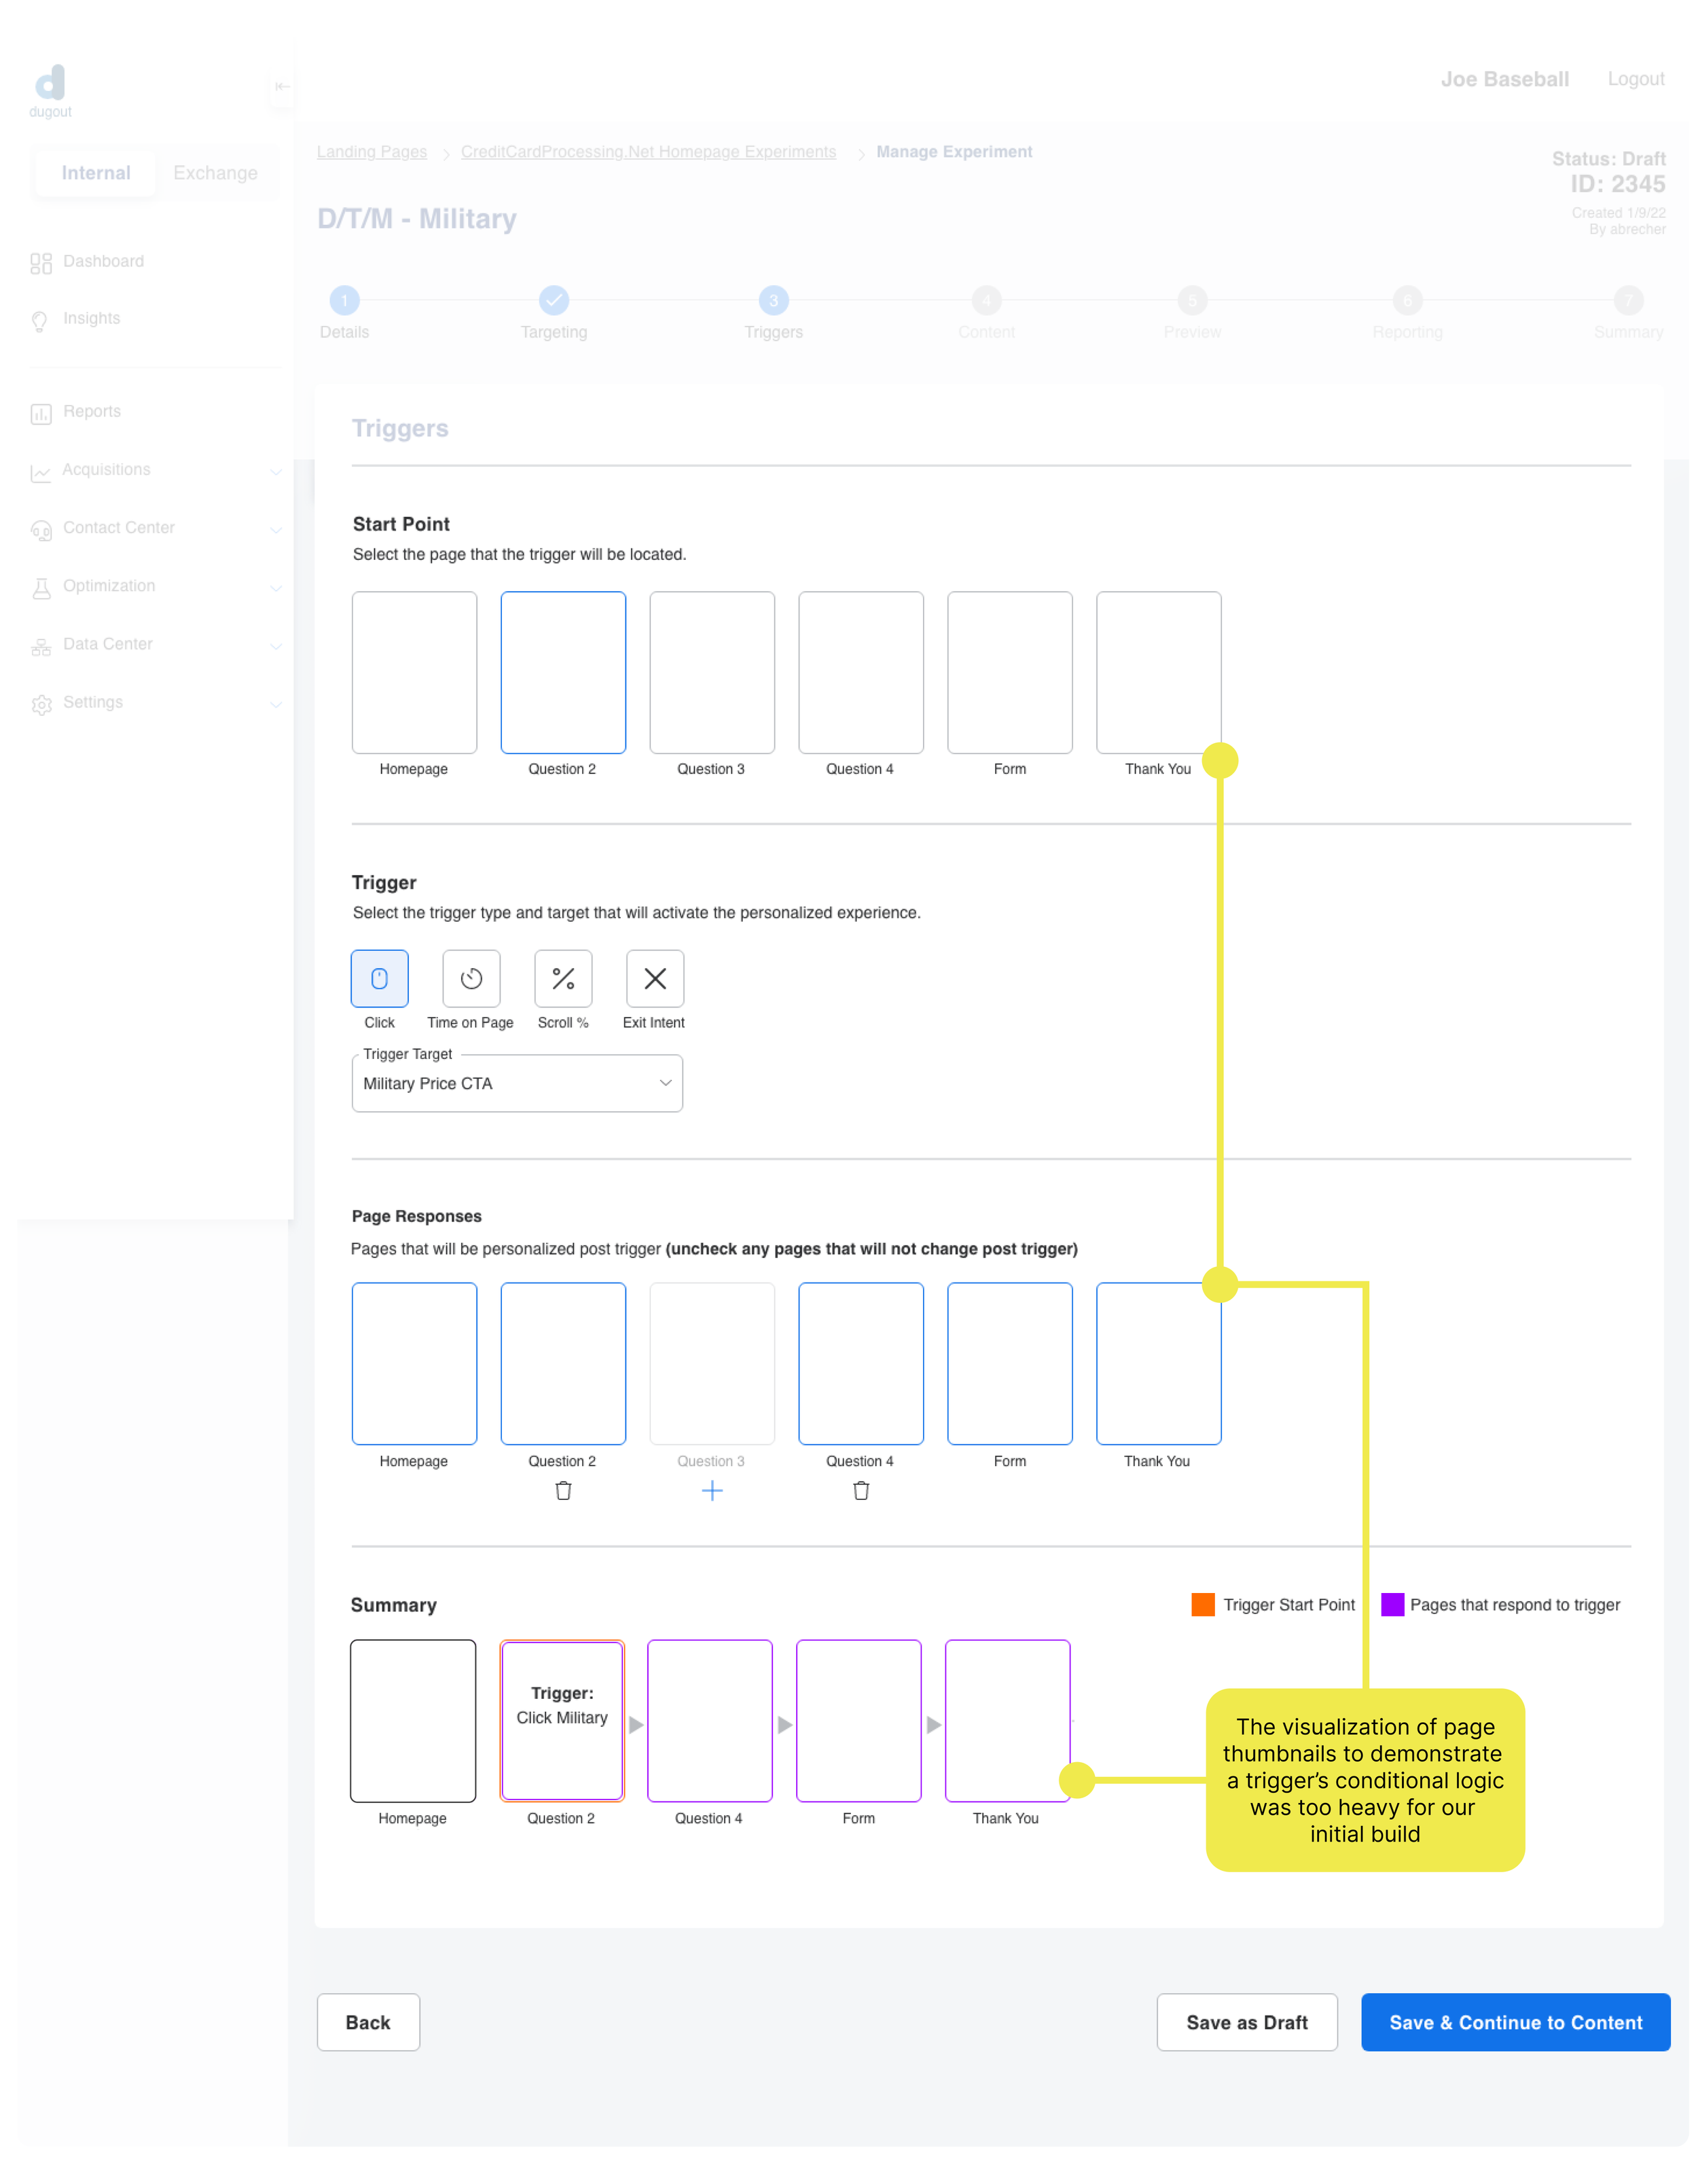Uncheck Form page in Page Responses
1698x2184 pixels.
tap(1009, 1363)
